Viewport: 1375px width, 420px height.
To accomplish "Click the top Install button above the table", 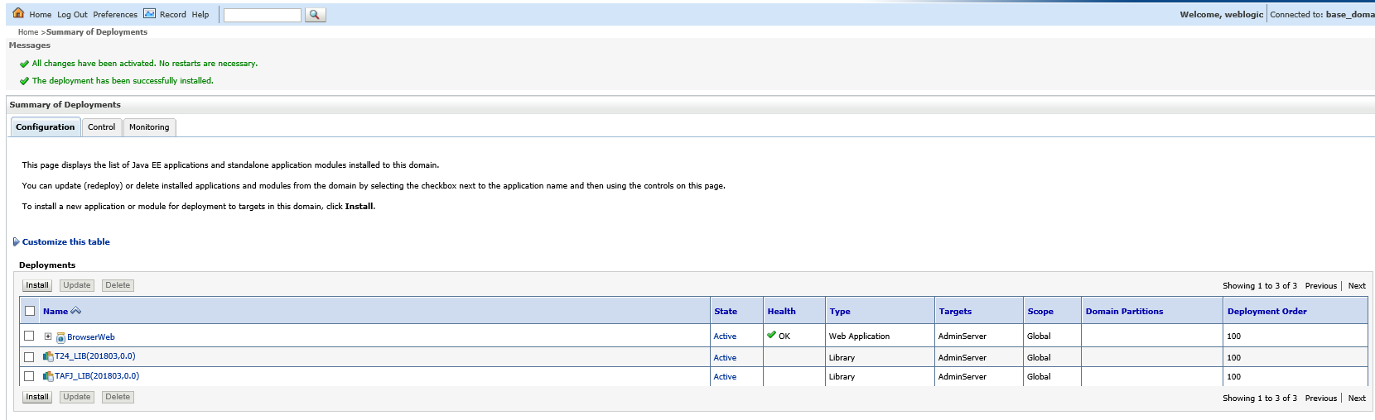I will coord(36,285).
